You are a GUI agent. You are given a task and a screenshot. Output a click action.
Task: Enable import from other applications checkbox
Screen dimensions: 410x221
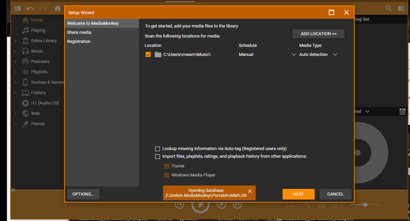coord(157,156)
